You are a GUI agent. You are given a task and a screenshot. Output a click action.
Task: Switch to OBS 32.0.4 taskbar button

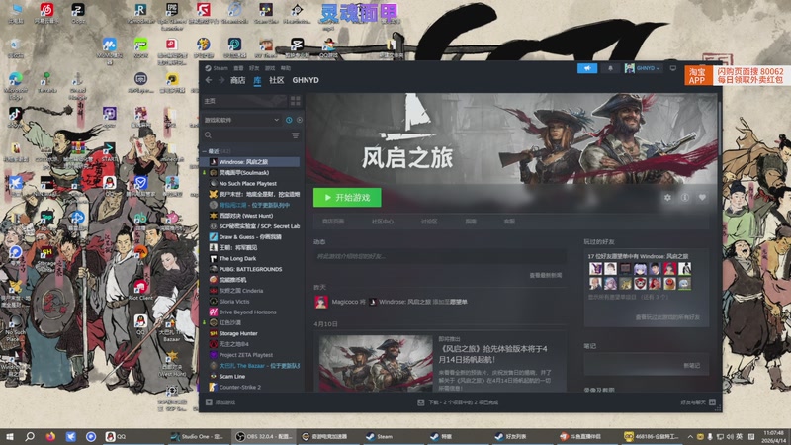[x=264, y=436]
